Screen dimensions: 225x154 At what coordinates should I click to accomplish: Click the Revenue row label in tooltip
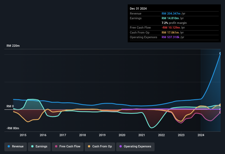click(x=136, y=13)
